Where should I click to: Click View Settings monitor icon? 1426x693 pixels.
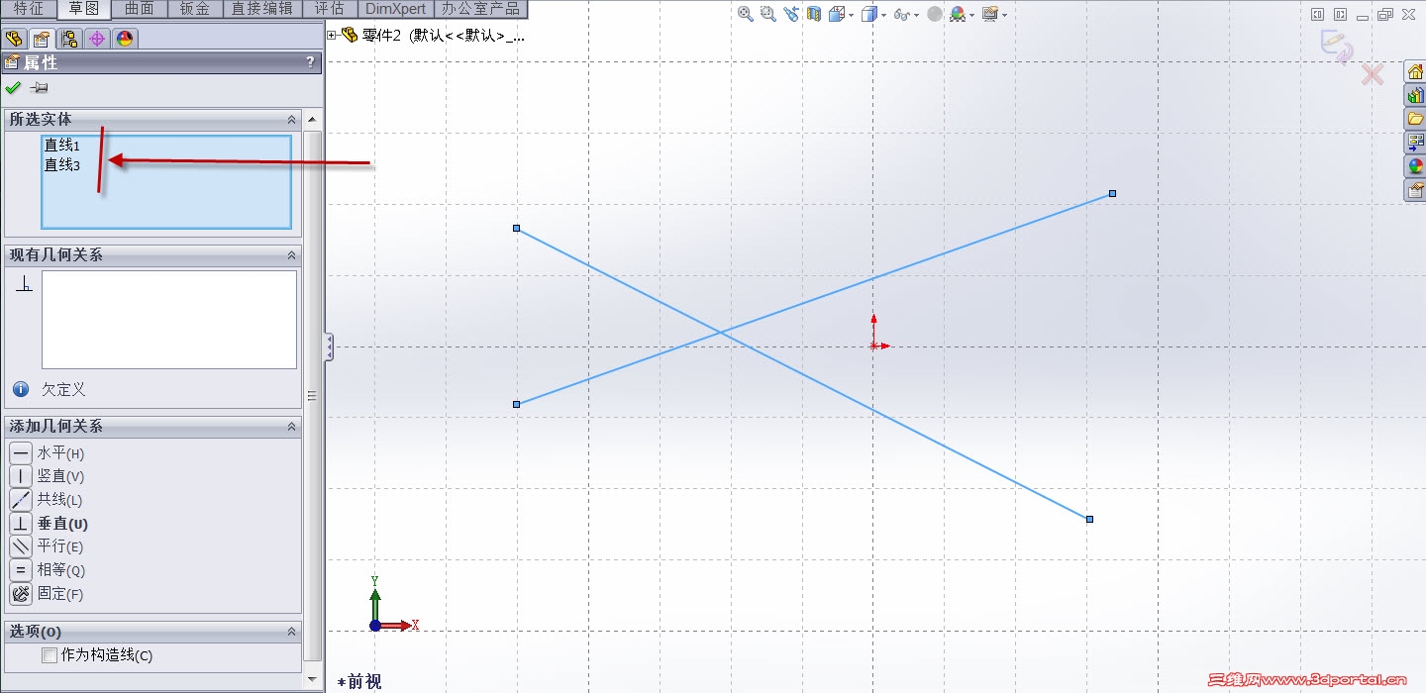pos(989,14)
